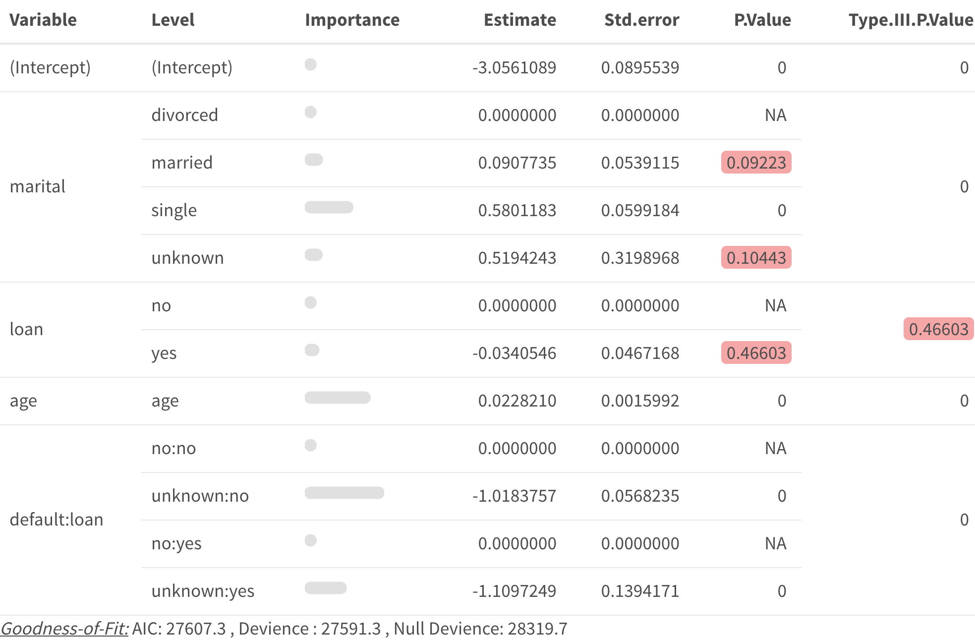This screenshot has height=640, width=975.
Task: Click the importance bar for unknown:yes
Action: [x=326, y=588]
